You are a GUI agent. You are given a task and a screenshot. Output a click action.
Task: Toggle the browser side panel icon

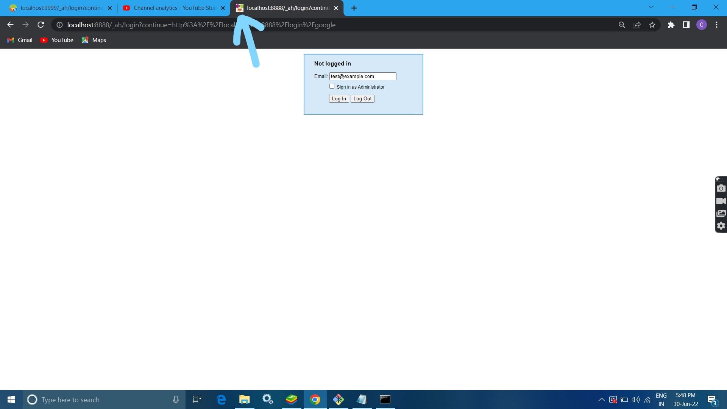tap(686, 25)
